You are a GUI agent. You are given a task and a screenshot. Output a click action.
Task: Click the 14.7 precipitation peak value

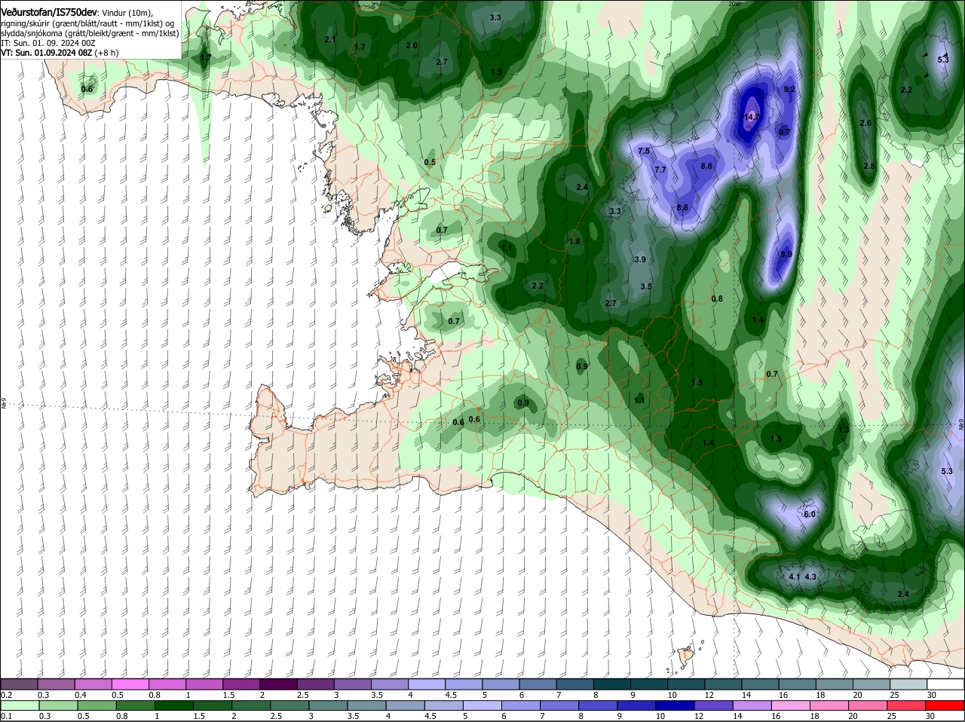point(752,117)
